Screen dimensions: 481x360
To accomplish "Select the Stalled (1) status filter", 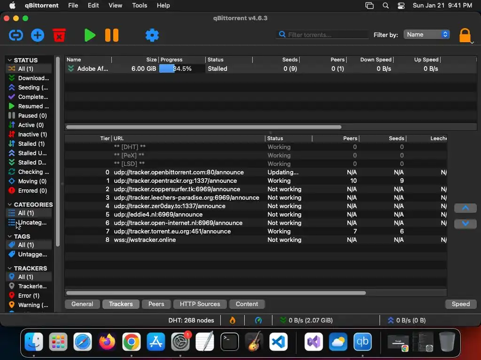I will tap(29, 143).
